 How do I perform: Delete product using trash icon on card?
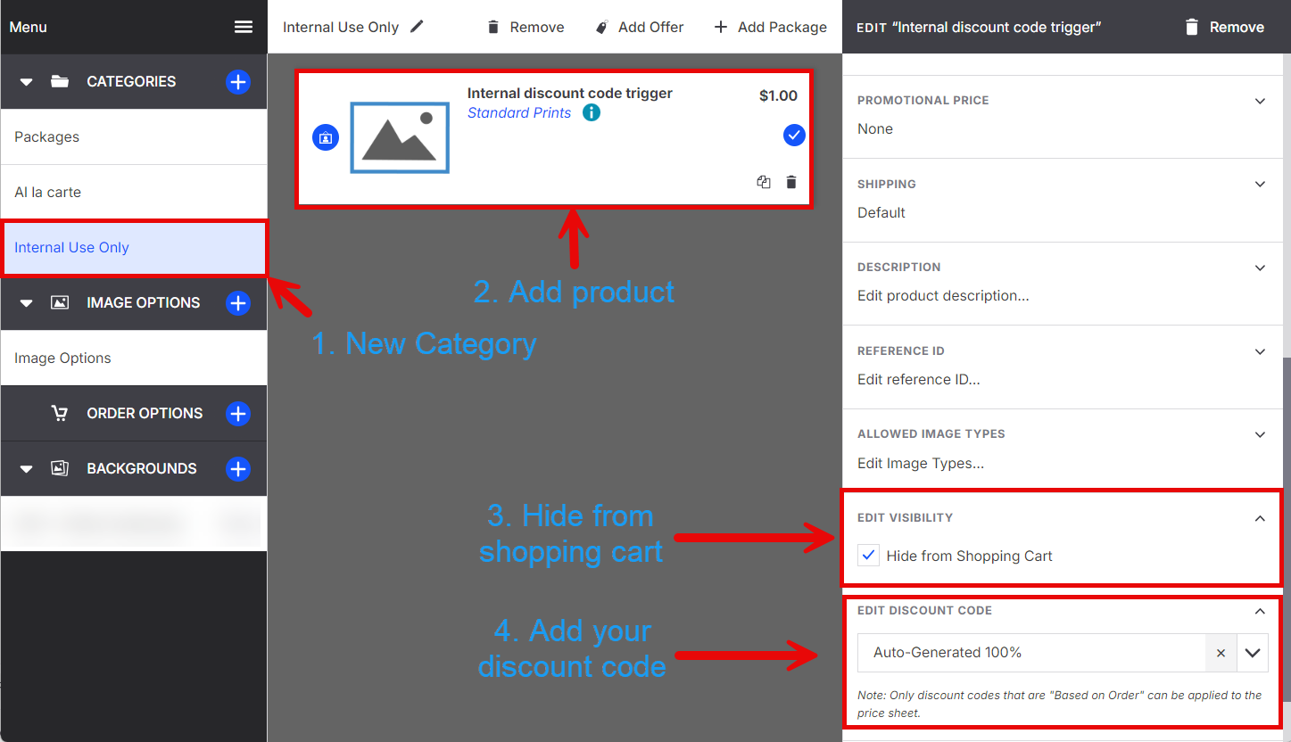click(x=791, y=182)
